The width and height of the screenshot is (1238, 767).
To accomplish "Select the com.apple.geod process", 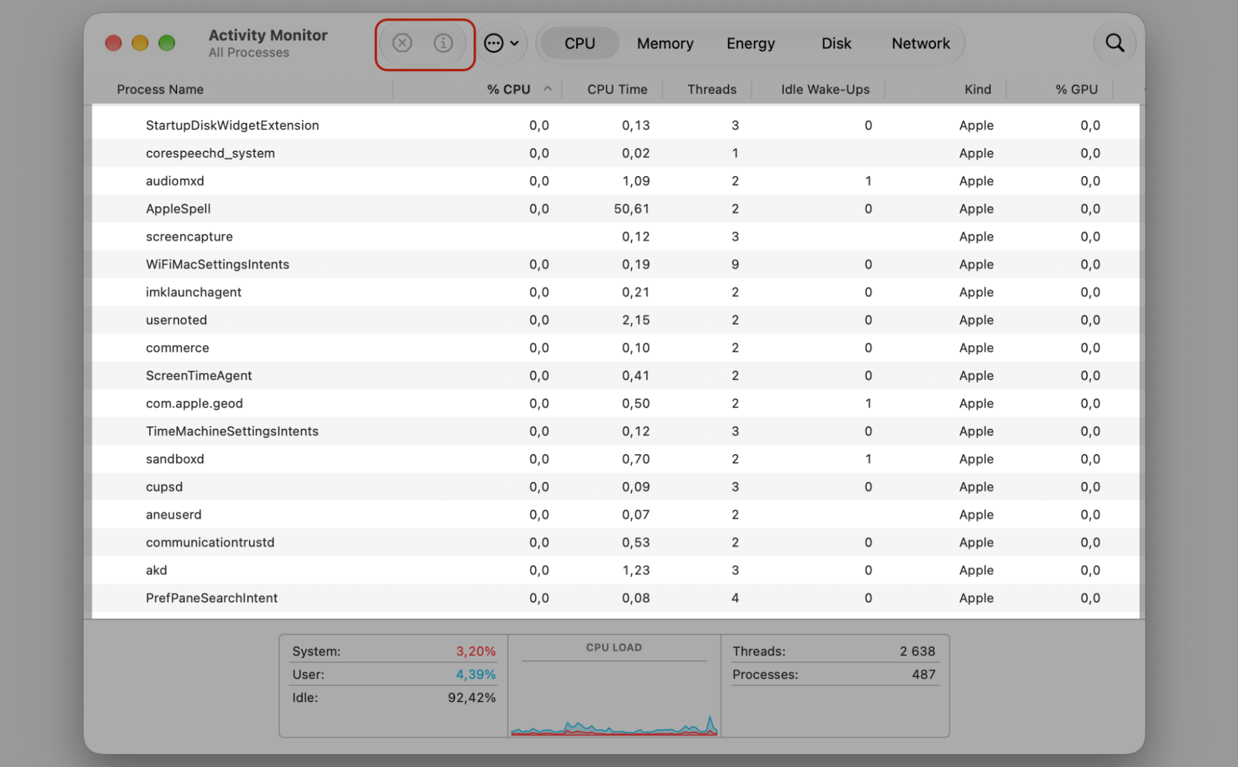I will 616,403.
